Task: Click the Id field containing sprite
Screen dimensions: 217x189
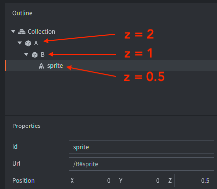Action: pyautogui.click(x=141, y=147)
